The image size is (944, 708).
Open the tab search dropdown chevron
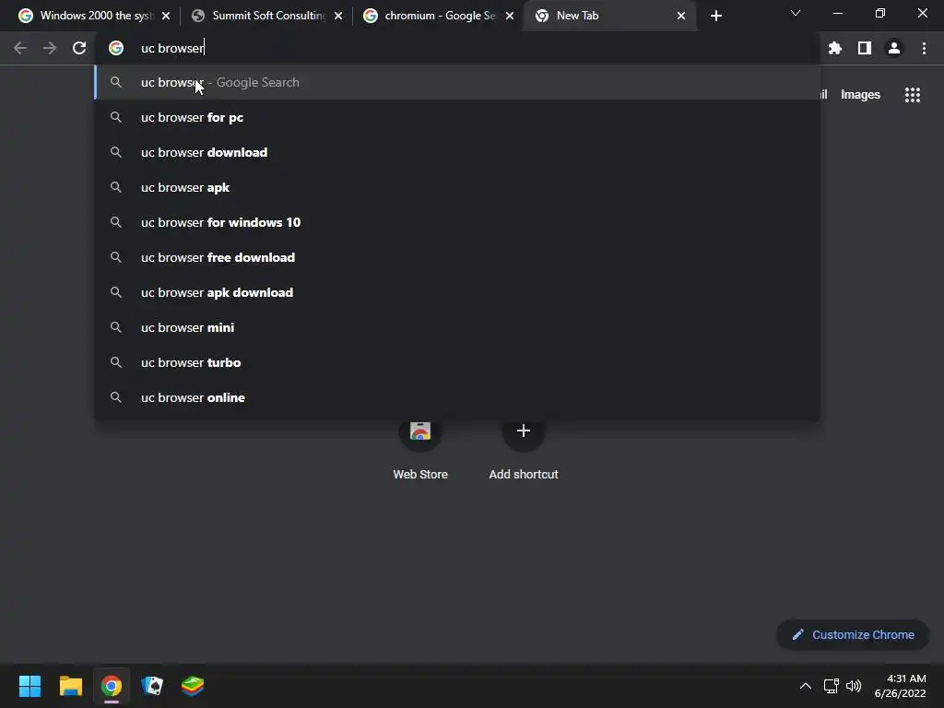pos(796,13)
